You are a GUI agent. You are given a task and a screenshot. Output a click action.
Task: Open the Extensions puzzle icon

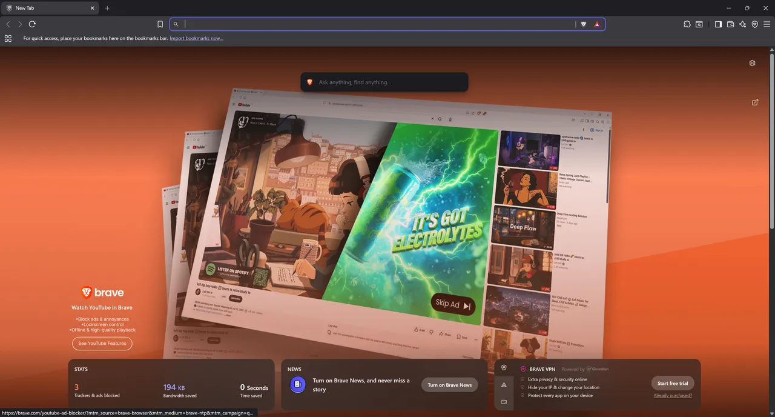point(687,24)
